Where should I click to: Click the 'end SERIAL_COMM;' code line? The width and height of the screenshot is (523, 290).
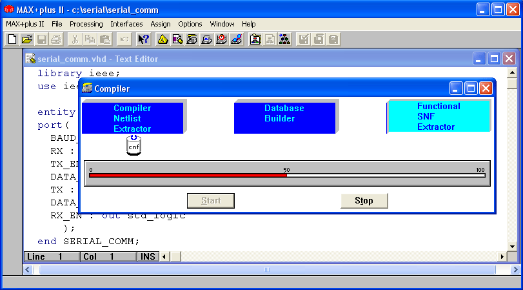pyautogui.click(x=88, y=241)
